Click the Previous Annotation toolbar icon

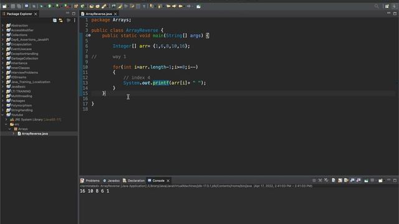click(x=160, y=6)
